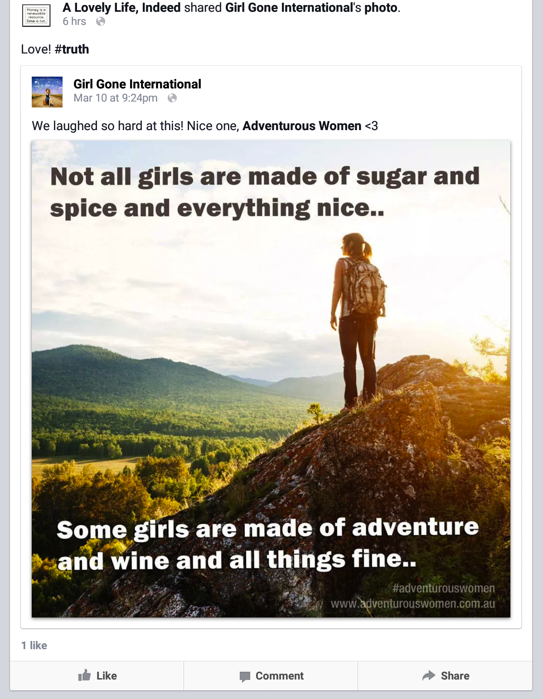
Task: Open the A Lovely Life, Indeed page link
Action: [x=121, y=8]
